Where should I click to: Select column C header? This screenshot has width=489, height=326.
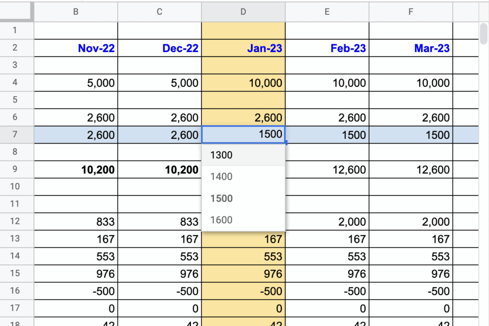click(x=159, y=12)
